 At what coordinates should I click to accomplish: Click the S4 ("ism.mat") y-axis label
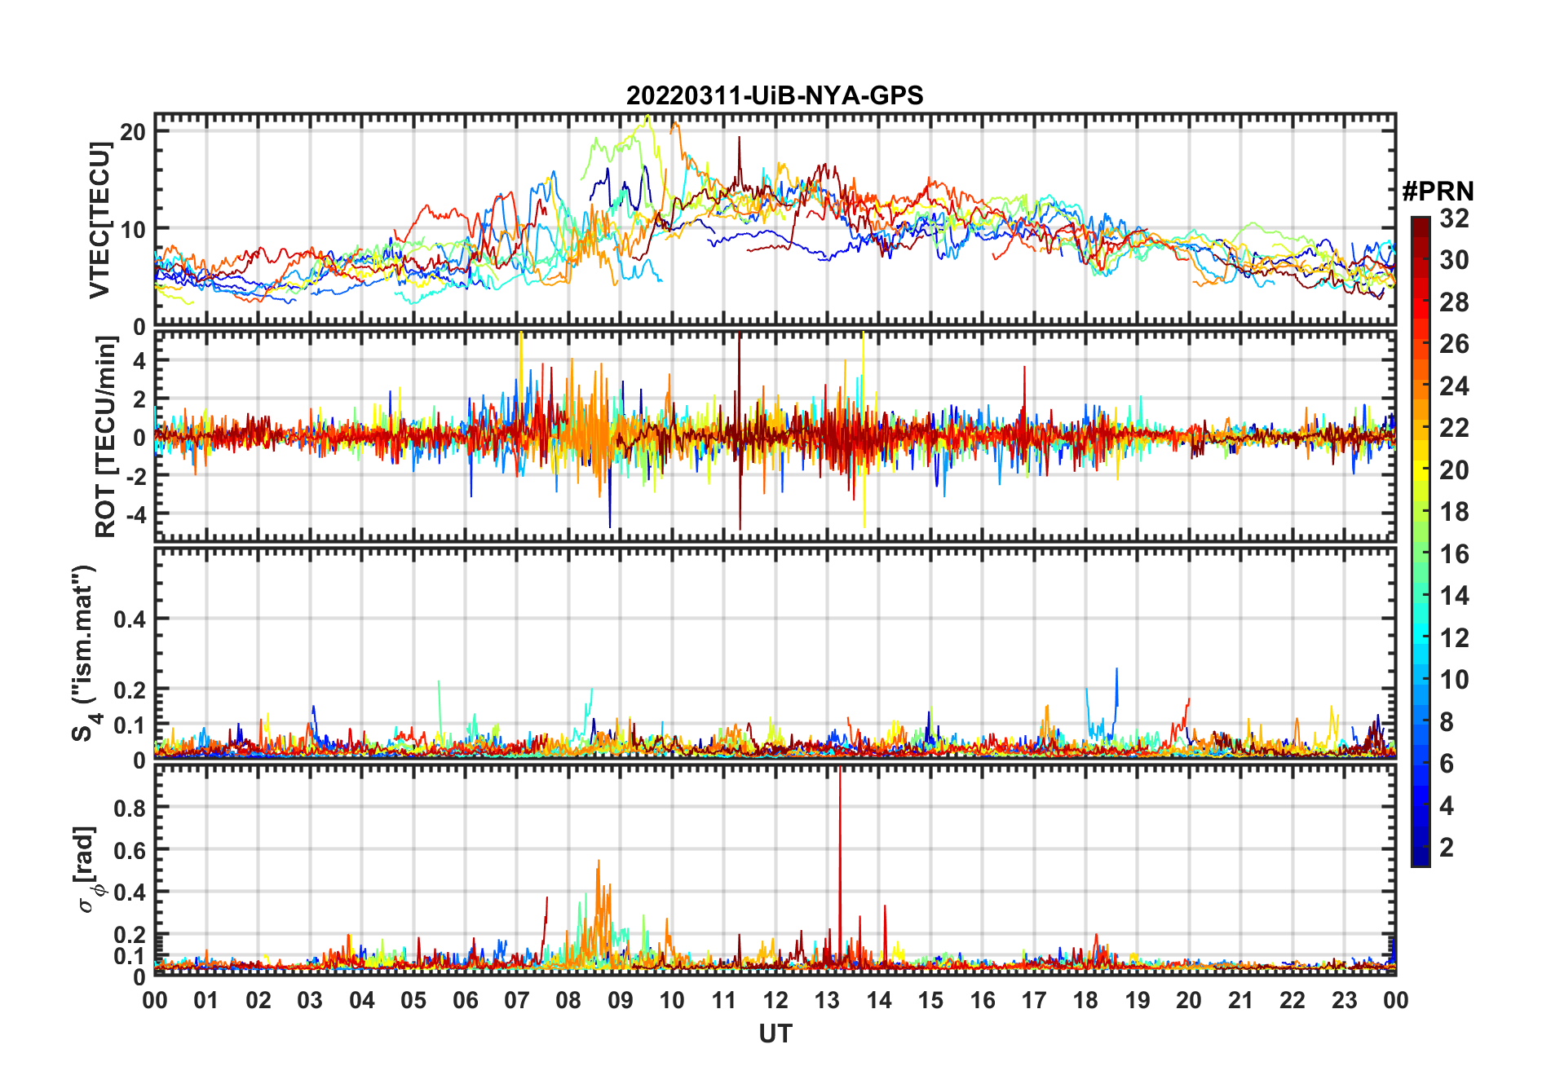tap(85, 653)
